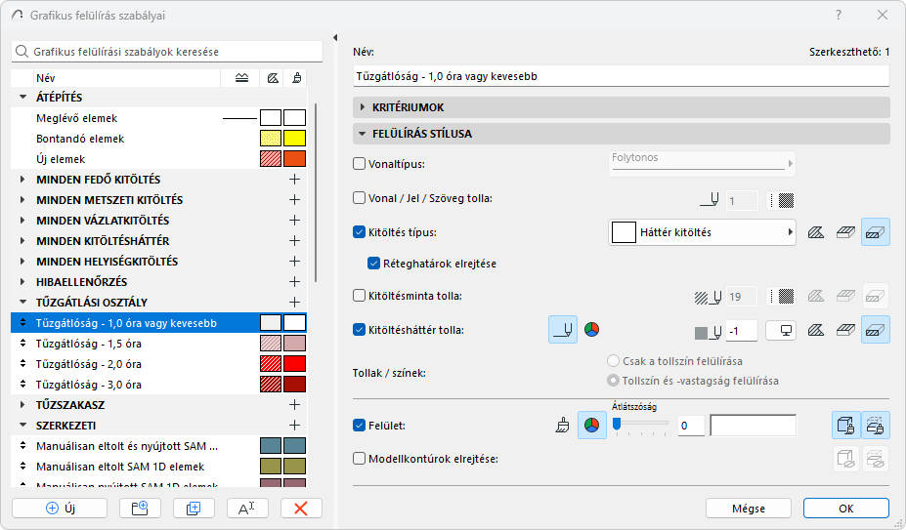Select Csak a tollszín felülírása radio

point(613,361)
